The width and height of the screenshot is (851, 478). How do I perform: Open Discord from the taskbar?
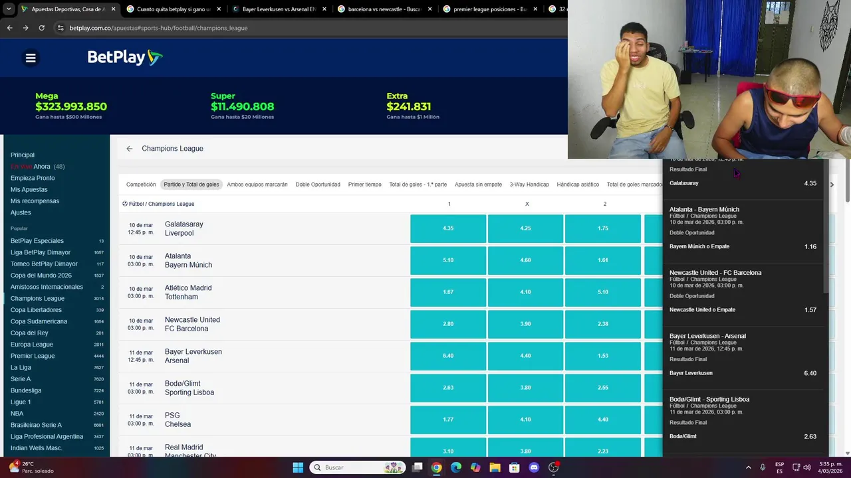tap(534, 467)
